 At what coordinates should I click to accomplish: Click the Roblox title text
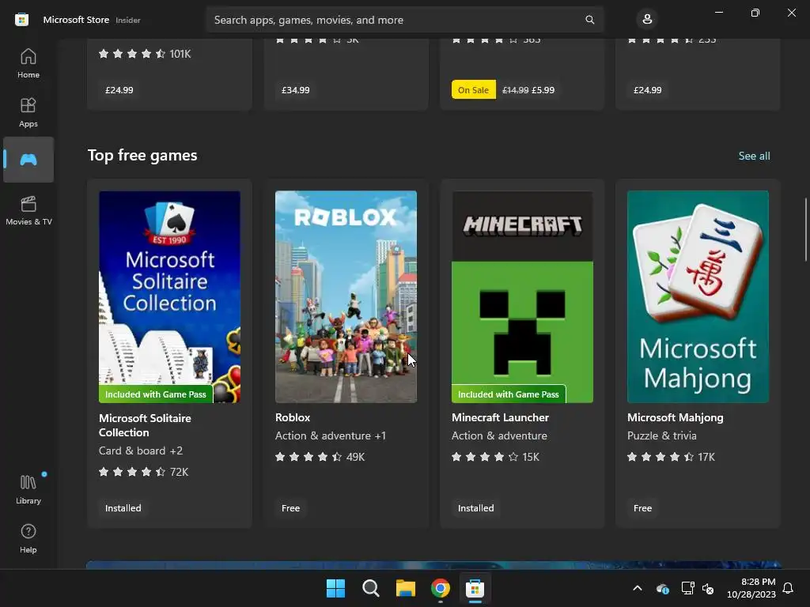tap(293, 417)
